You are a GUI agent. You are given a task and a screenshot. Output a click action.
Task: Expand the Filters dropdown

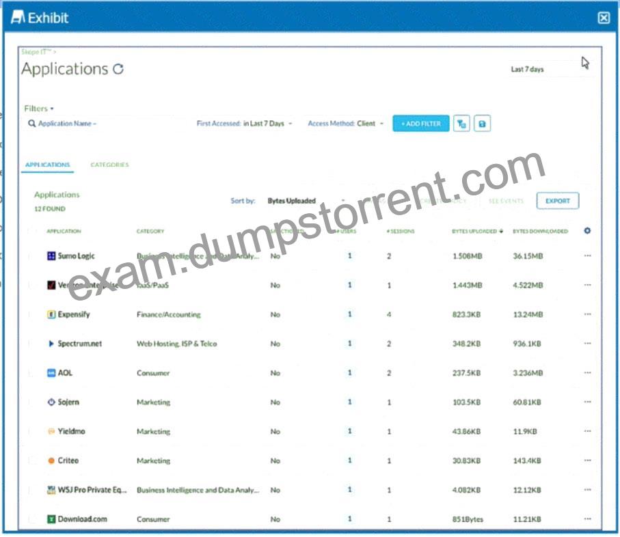pyautogui.click(x=39, y=108)
